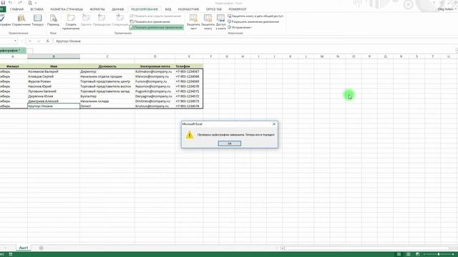Image resolution: width=458 pixels, height=257 pixels.
Task: Protect workbook with Защитить книгу
Action: coord(208,22)
